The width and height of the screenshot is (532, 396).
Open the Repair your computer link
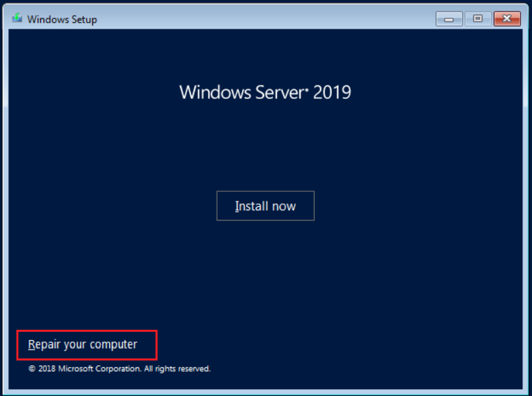pos(83,344)
